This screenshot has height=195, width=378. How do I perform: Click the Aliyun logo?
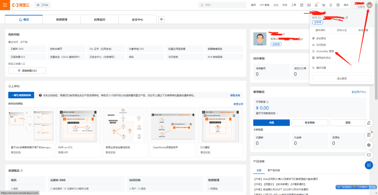pyautogui.click(x=21, y=5)
